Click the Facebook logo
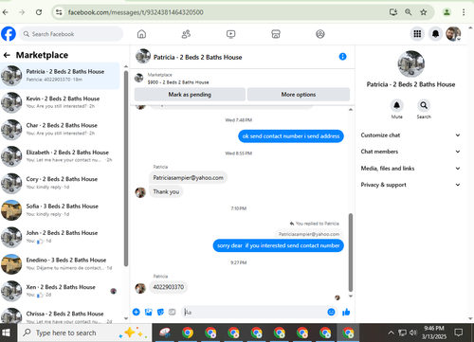 [9, 34]
